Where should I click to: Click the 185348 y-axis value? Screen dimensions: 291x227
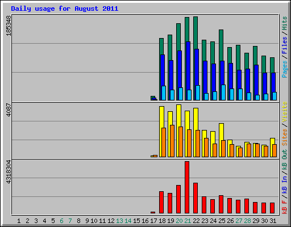(9, 26)
